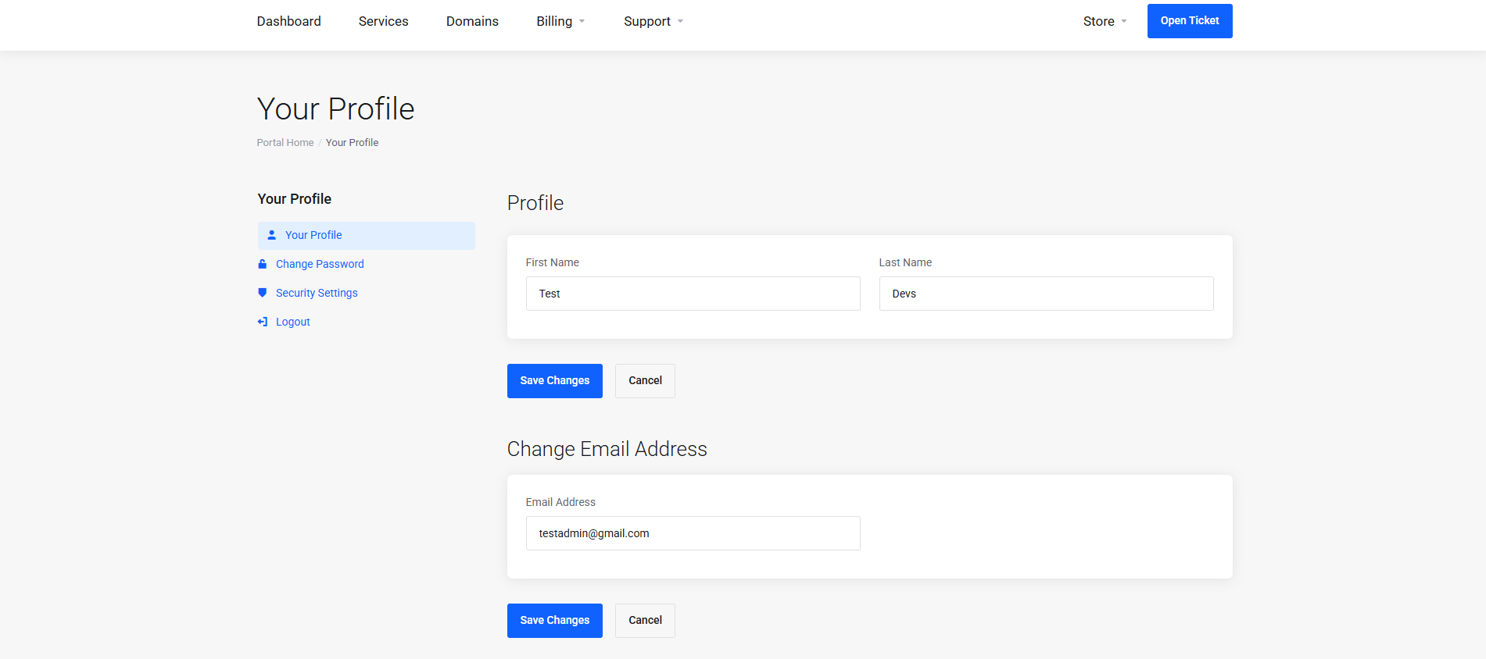Screen dimensions: 1486x659
Task: Open the Services menu item
Action: tap(384, 21)
